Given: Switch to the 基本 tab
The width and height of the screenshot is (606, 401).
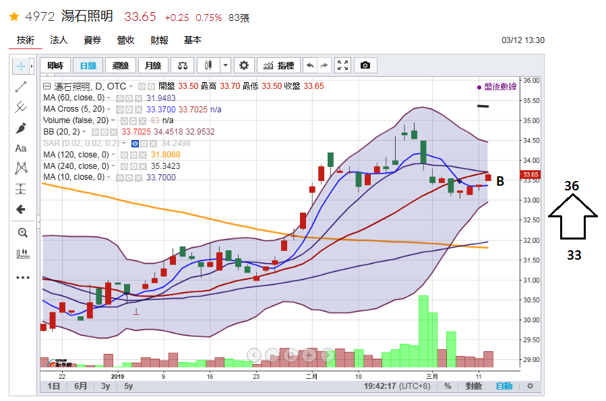Looking at the screenshot, I should [193, 40].
